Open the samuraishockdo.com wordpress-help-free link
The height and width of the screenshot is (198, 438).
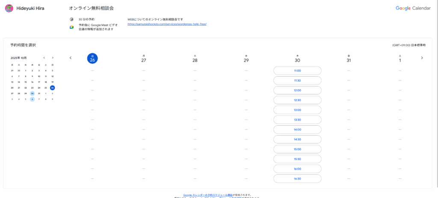click(167, 24)
